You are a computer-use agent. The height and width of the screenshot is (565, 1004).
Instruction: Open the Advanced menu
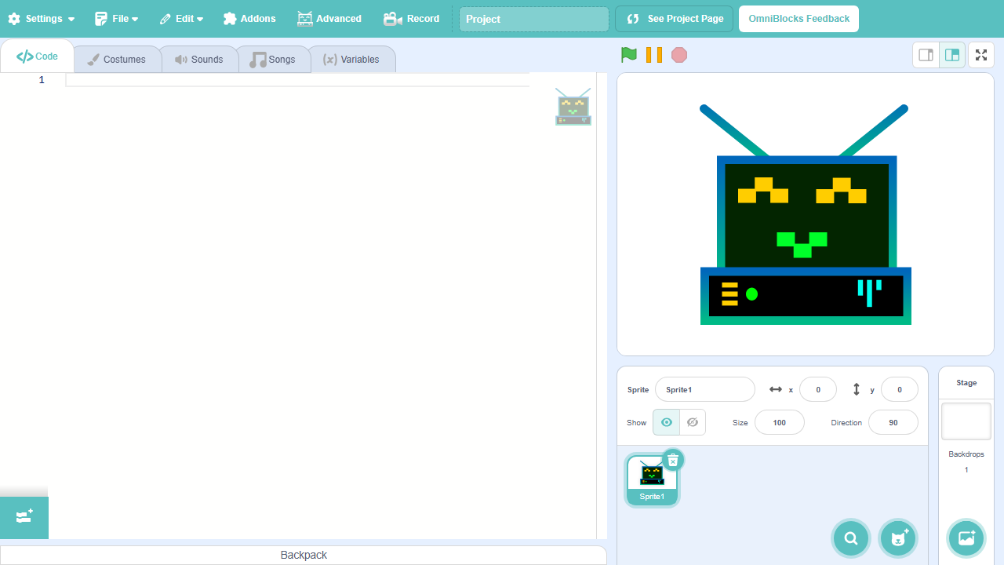click(329, 19)
